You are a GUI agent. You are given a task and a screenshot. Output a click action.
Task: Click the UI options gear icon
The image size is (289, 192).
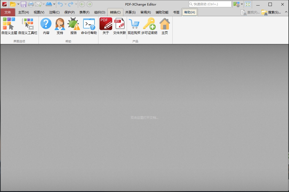[236, 4]
